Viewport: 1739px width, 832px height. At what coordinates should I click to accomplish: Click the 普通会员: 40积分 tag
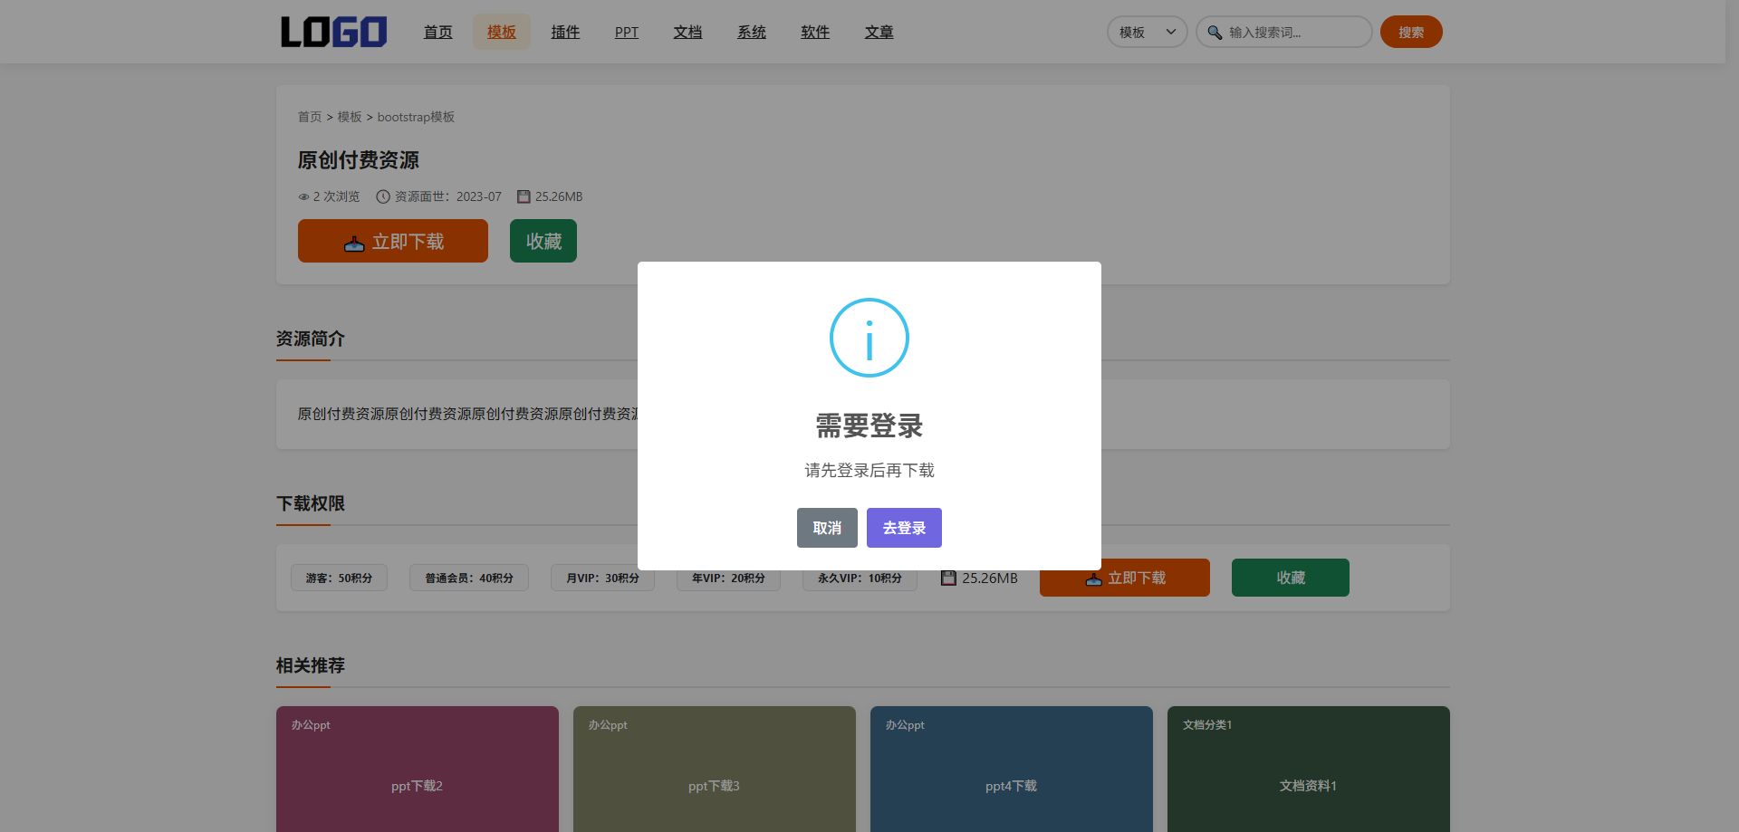(469, 578)
